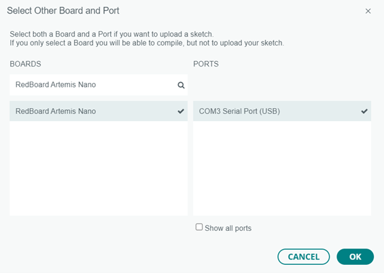
Task: Select RedBoard Artemis Nano in the boards list
Action: 99,111
